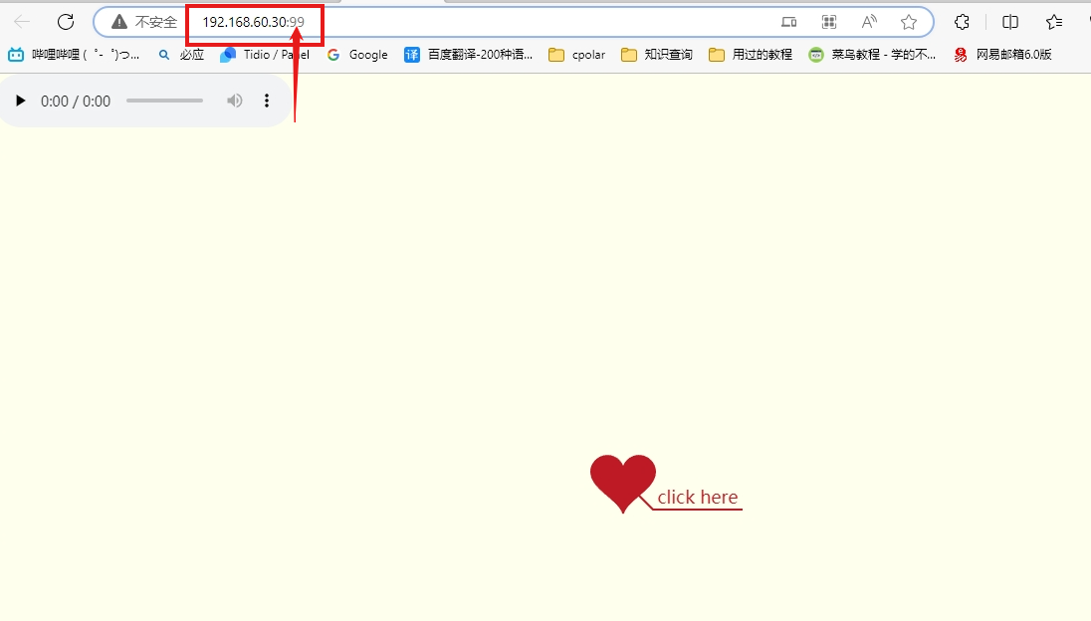Click the not-secure warning triangle icon

pyautogui.click(x=119, y=22)
